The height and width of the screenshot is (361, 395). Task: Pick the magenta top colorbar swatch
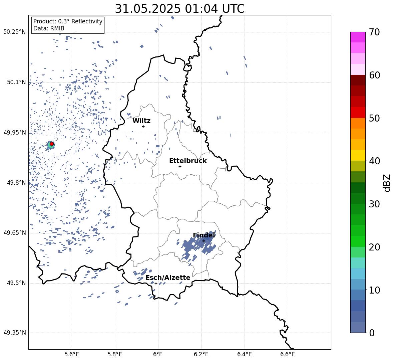coord(358,37)
